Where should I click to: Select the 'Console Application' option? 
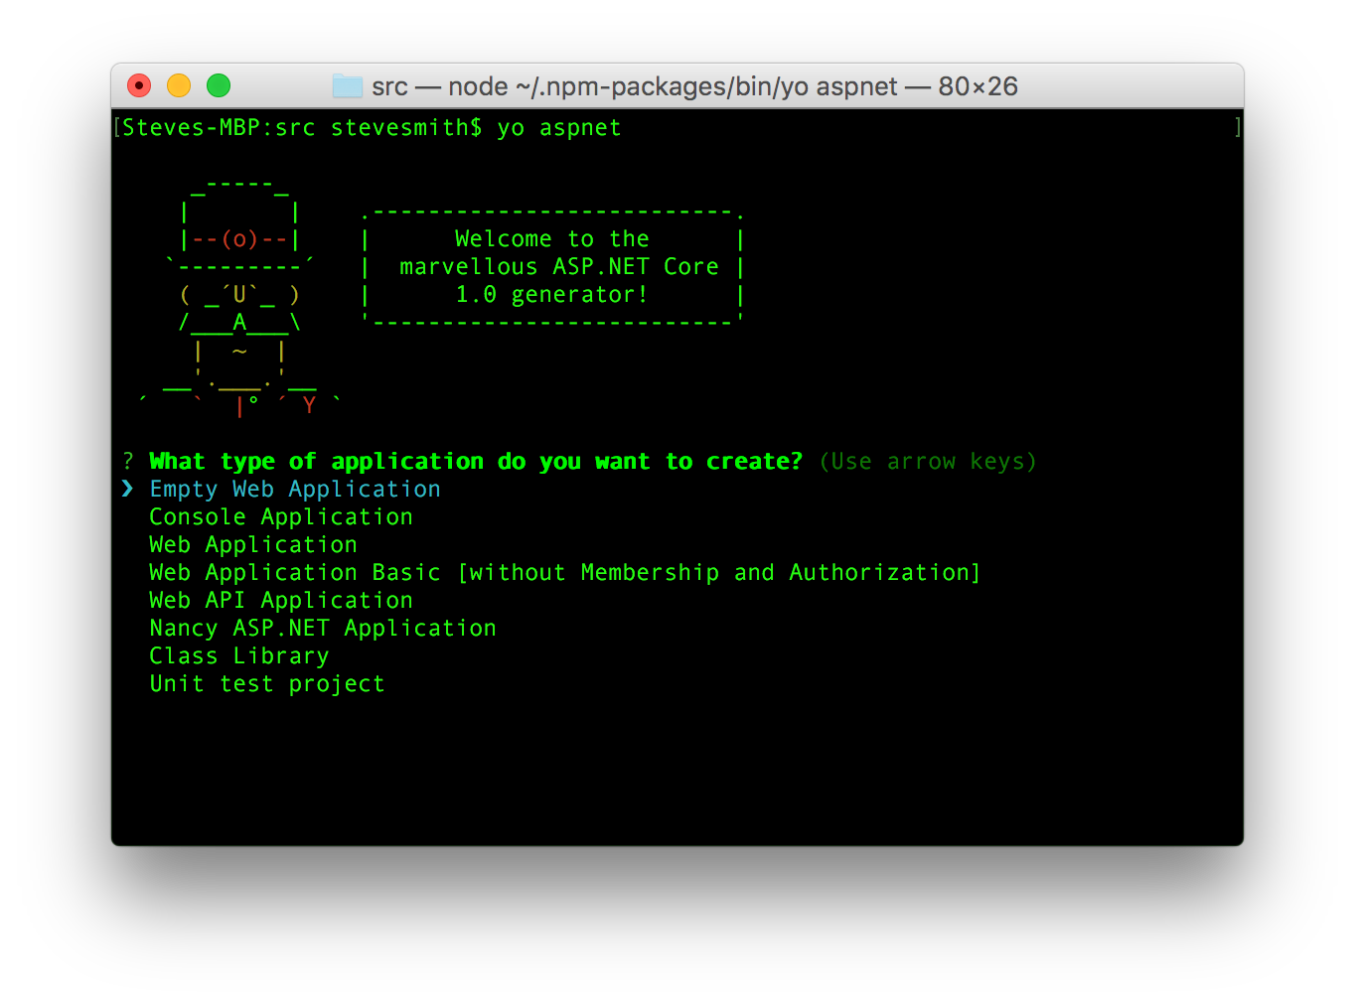(x=281, y=516)
